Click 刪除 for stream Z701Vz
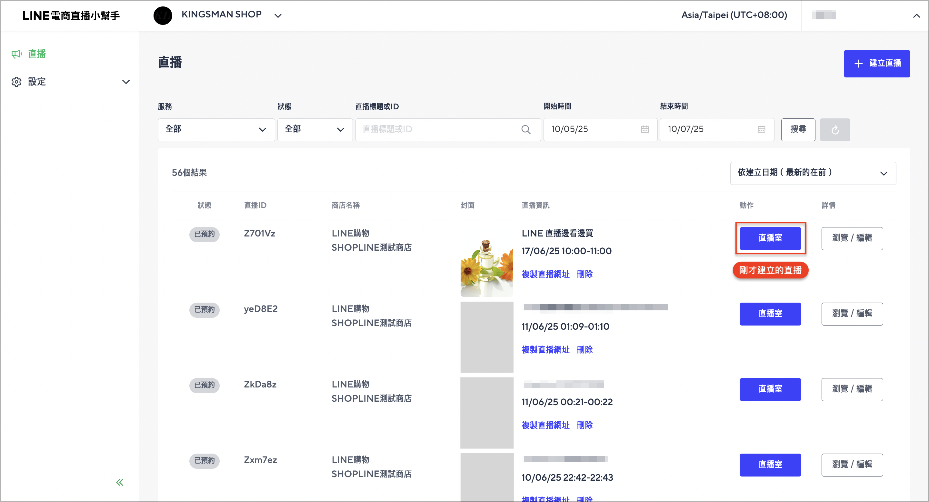Viewport: 929px width, 502px height. (584, 274)
